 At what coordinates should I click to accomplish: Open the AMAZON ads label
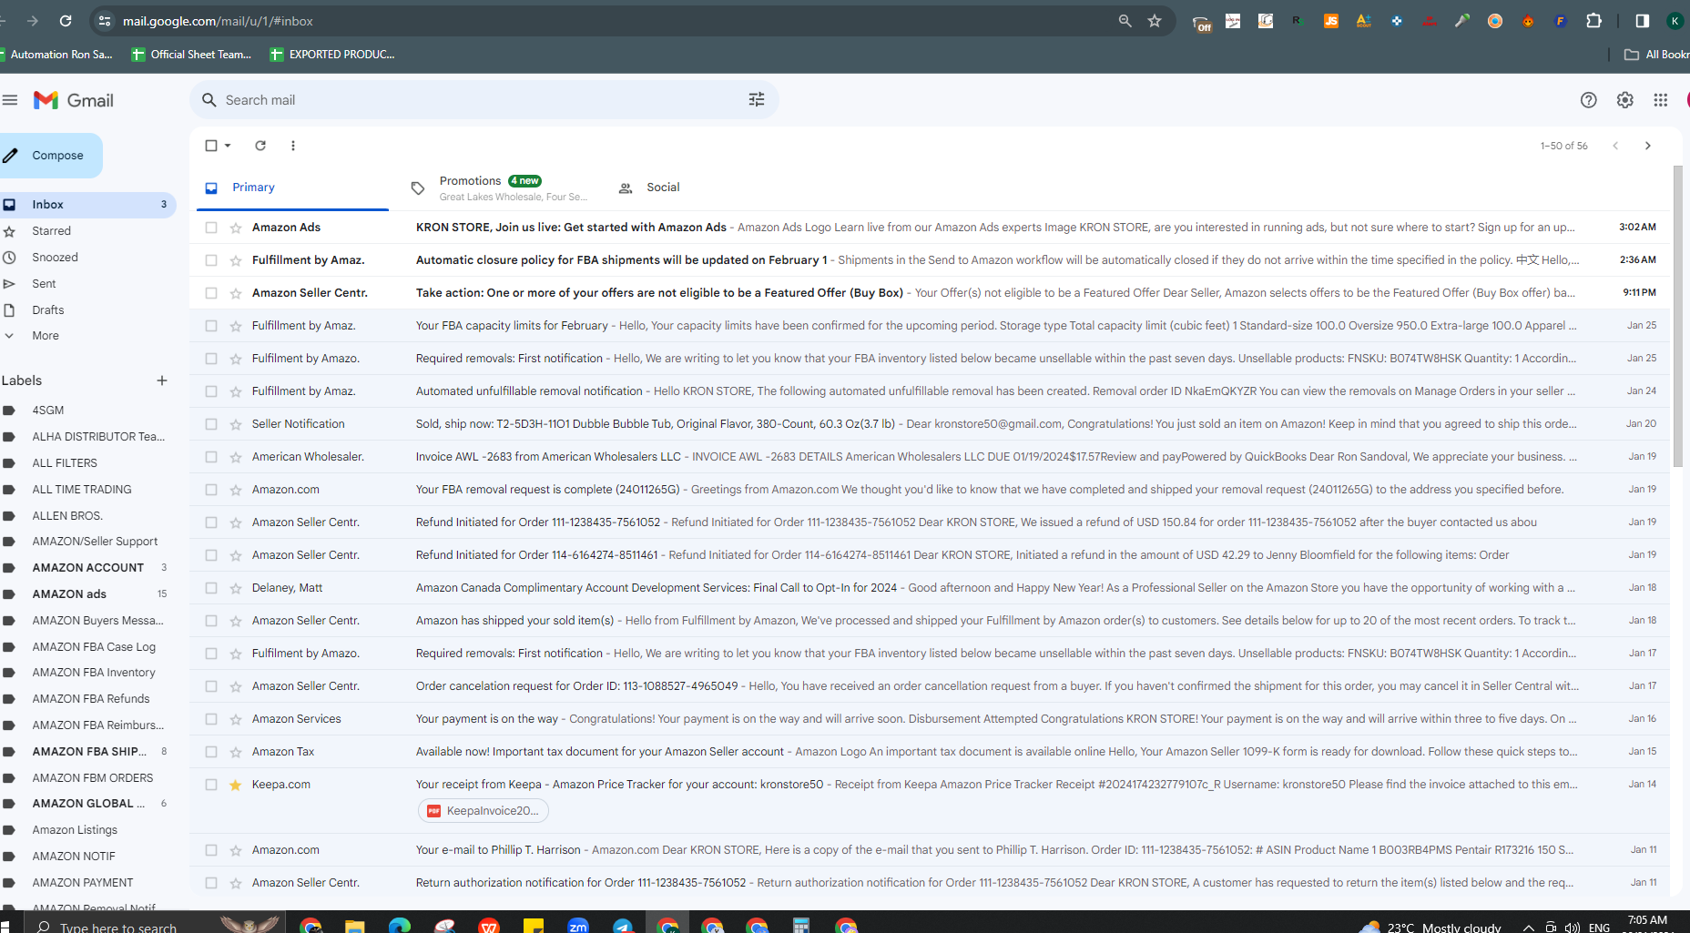[87, 594]
